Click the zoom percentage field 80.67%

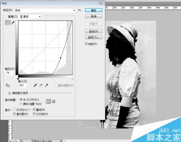point(13,141)
